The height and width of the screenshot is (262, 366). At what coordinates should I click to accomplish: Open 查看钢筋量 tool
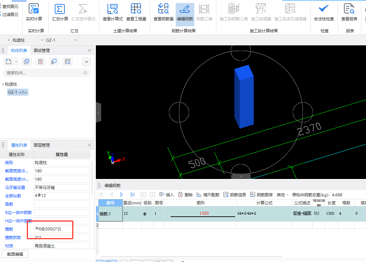coord(163,12)
